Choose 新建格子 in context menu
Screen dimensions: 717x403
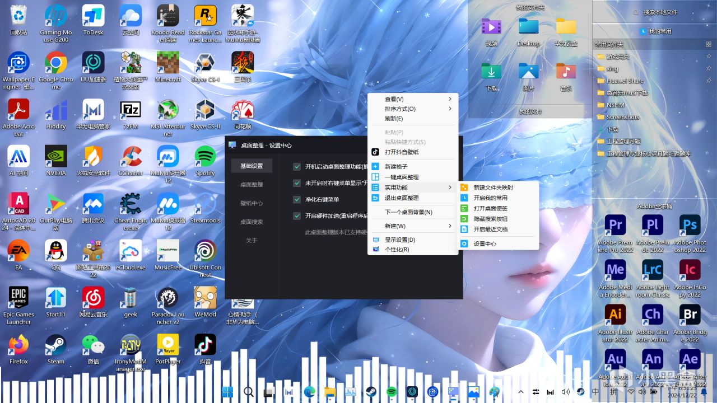(x=413, y=167)
